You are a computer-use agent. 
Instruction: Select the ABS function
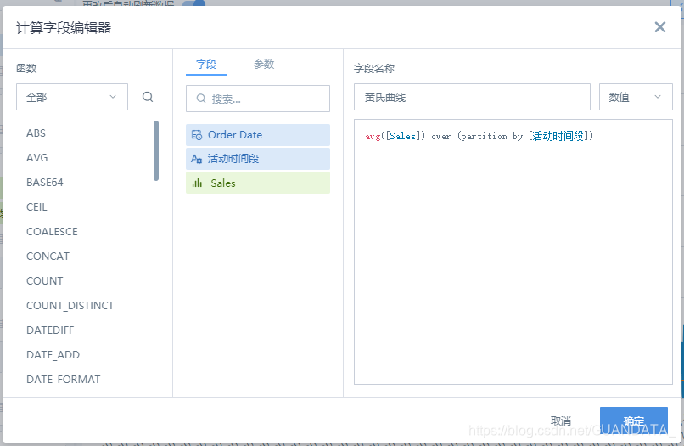click(x=36, y=133)
